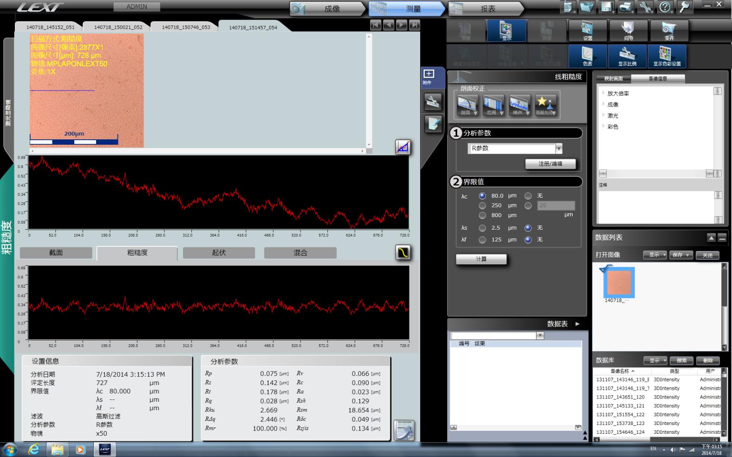Expand the 彩色 tree item

click(x=603, y=126)
